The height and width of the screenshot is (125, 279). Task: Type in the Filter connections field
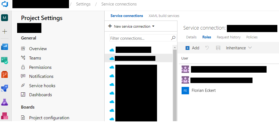(139, 38)
